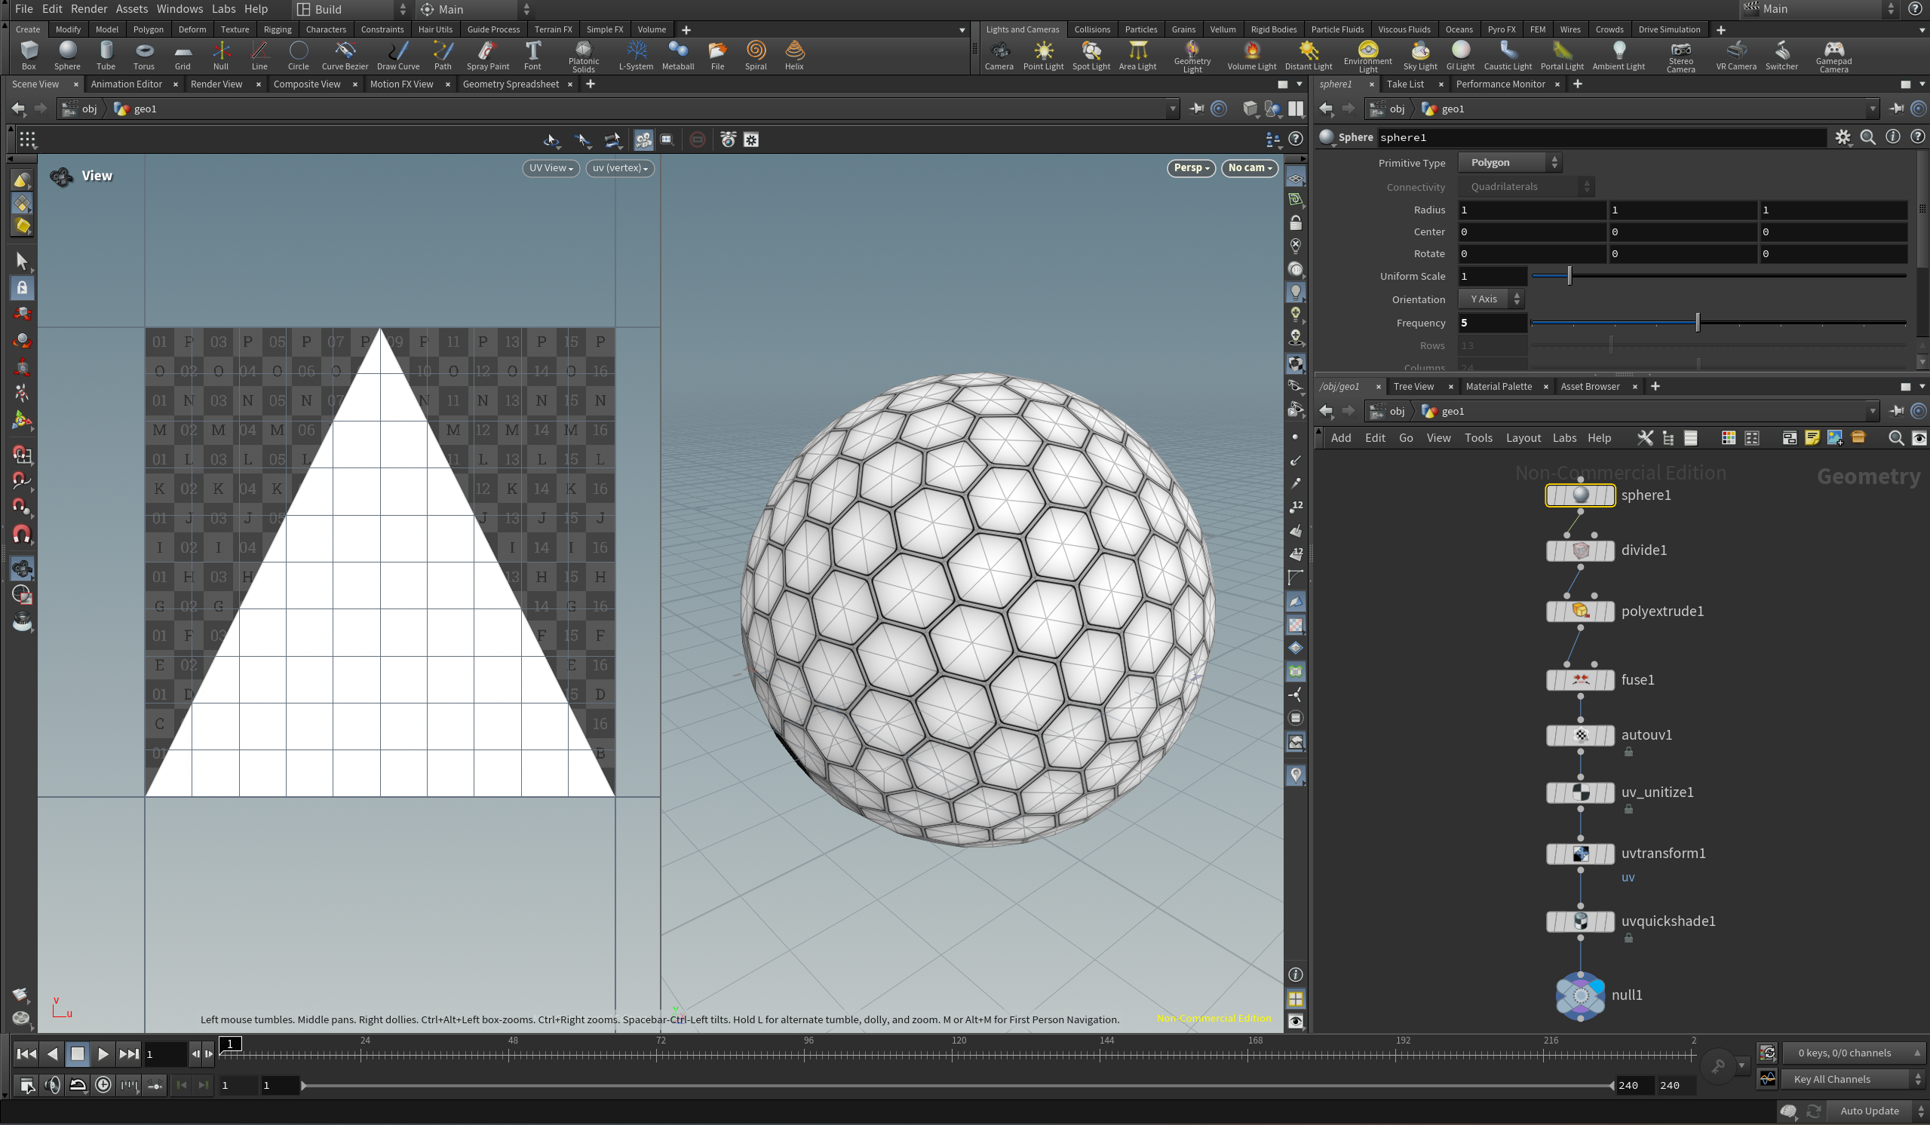
Task: Open the Persp viewport menu
Action: click(x=1190, y=168)
